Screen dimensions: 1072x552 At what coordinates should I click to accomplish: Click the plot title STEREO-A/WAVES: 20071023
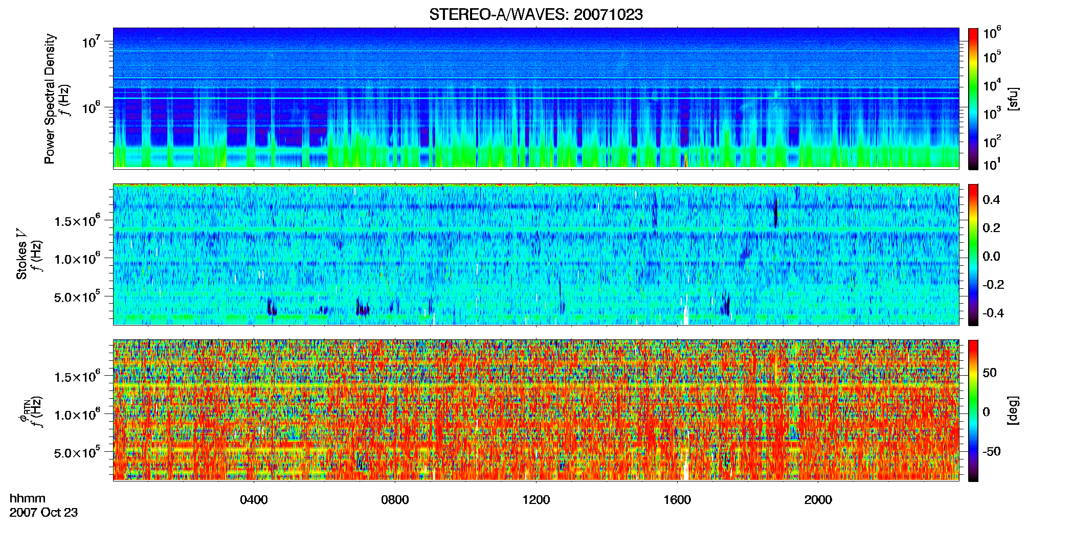536,15
